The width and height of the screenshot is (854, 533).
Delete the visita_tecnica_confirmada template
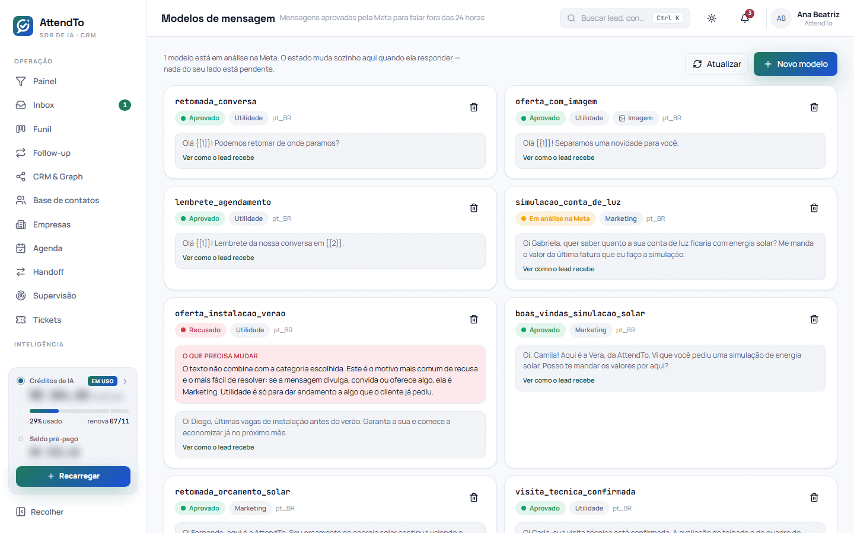point(814,497)
